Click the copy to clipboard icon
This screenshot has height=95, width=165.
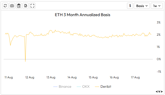point(19,6)
